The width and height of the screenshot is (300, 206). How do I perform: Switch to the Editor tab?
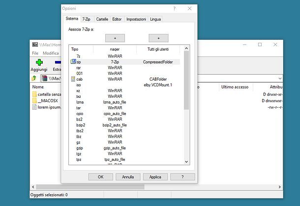tap(117, 19)
